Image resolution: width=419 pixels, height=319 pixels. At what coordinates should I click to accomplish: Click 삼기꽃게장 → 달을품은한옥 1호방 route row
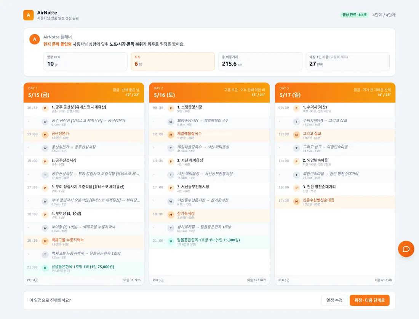click(209, 228)
